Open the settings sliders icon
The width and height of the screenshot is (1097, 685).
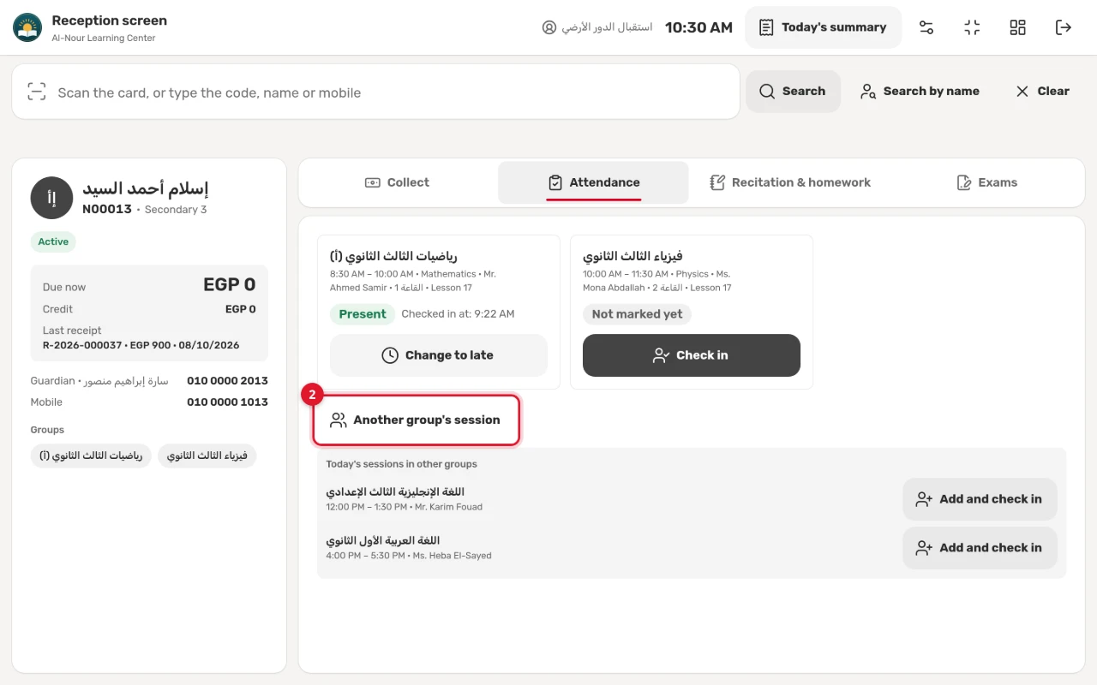[926, 27]
